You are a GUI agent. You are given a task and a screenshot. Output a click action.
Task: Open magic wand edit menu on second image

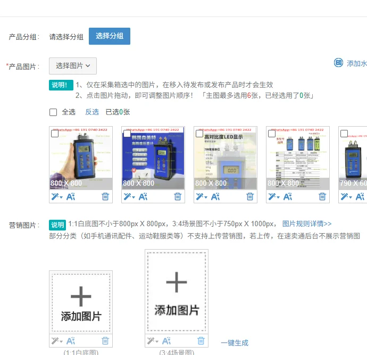[x=129, y=196]
